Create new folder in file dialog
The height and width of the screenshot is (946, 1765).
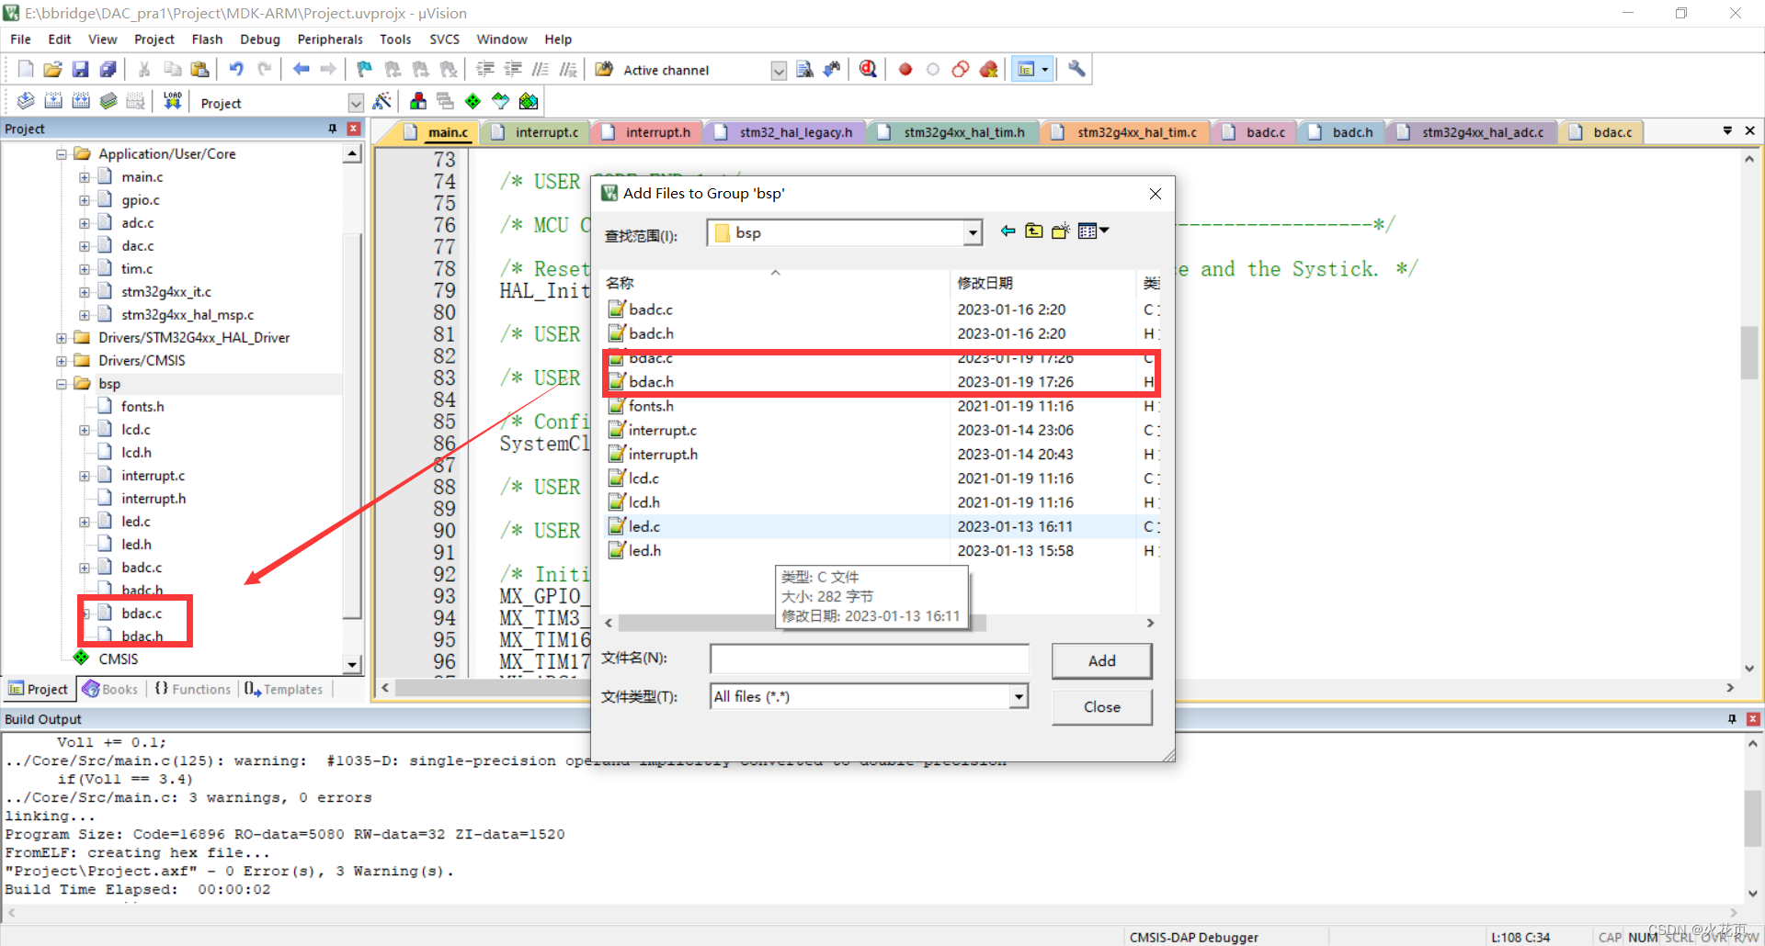tap(1060, 231)
